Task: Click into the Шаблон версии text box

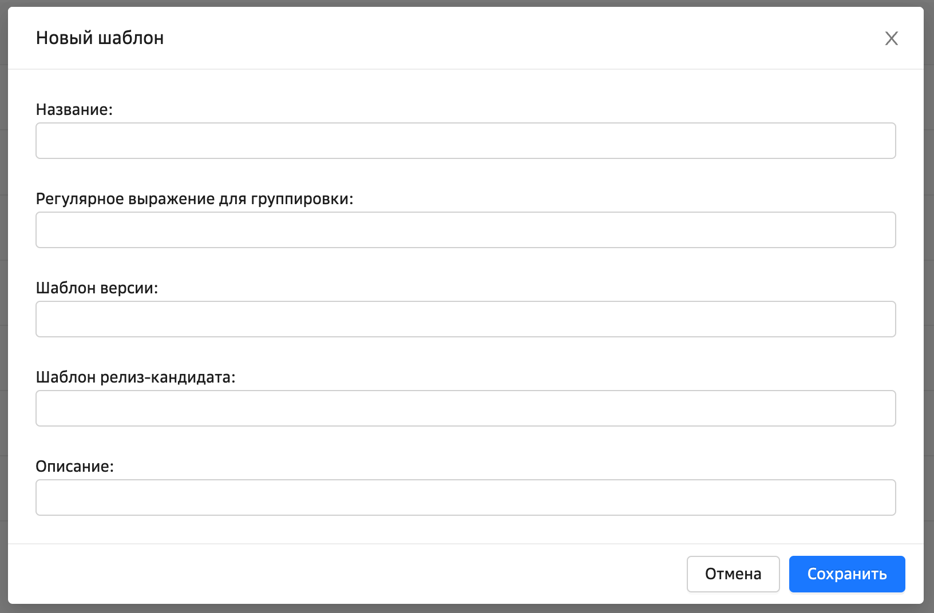Action: [x=465, y=319]
